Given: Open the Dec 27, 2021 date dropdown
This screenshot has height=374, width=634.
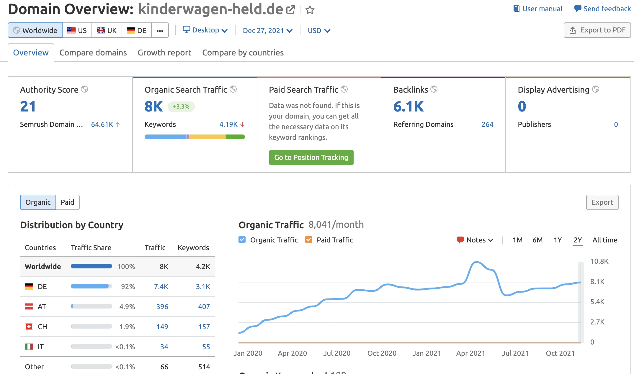Looking at the screenshot, I should tap(268, 31).
